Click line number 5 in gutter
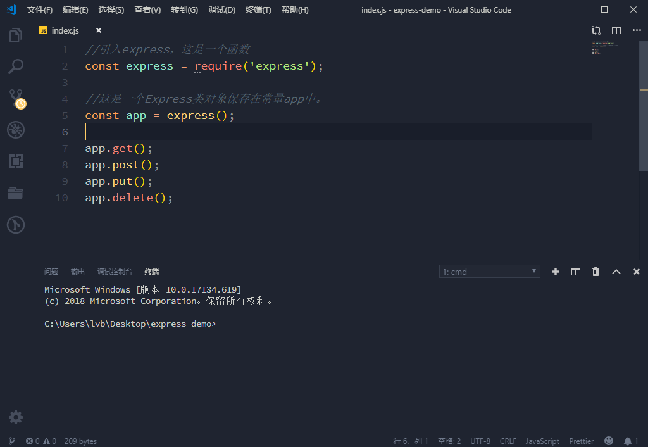This screenshot has height=447, width=648. 65,115
